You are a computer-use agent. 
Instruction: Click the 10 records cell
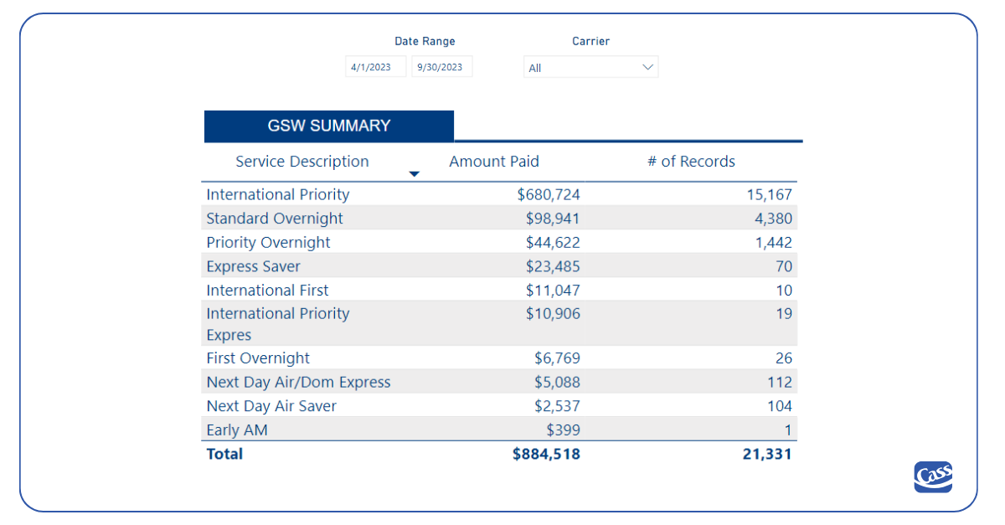784,291
